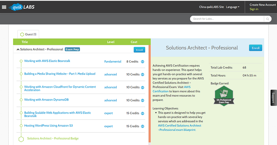
Task: Open the hamburger menu icon
Action: coord(4,7)
